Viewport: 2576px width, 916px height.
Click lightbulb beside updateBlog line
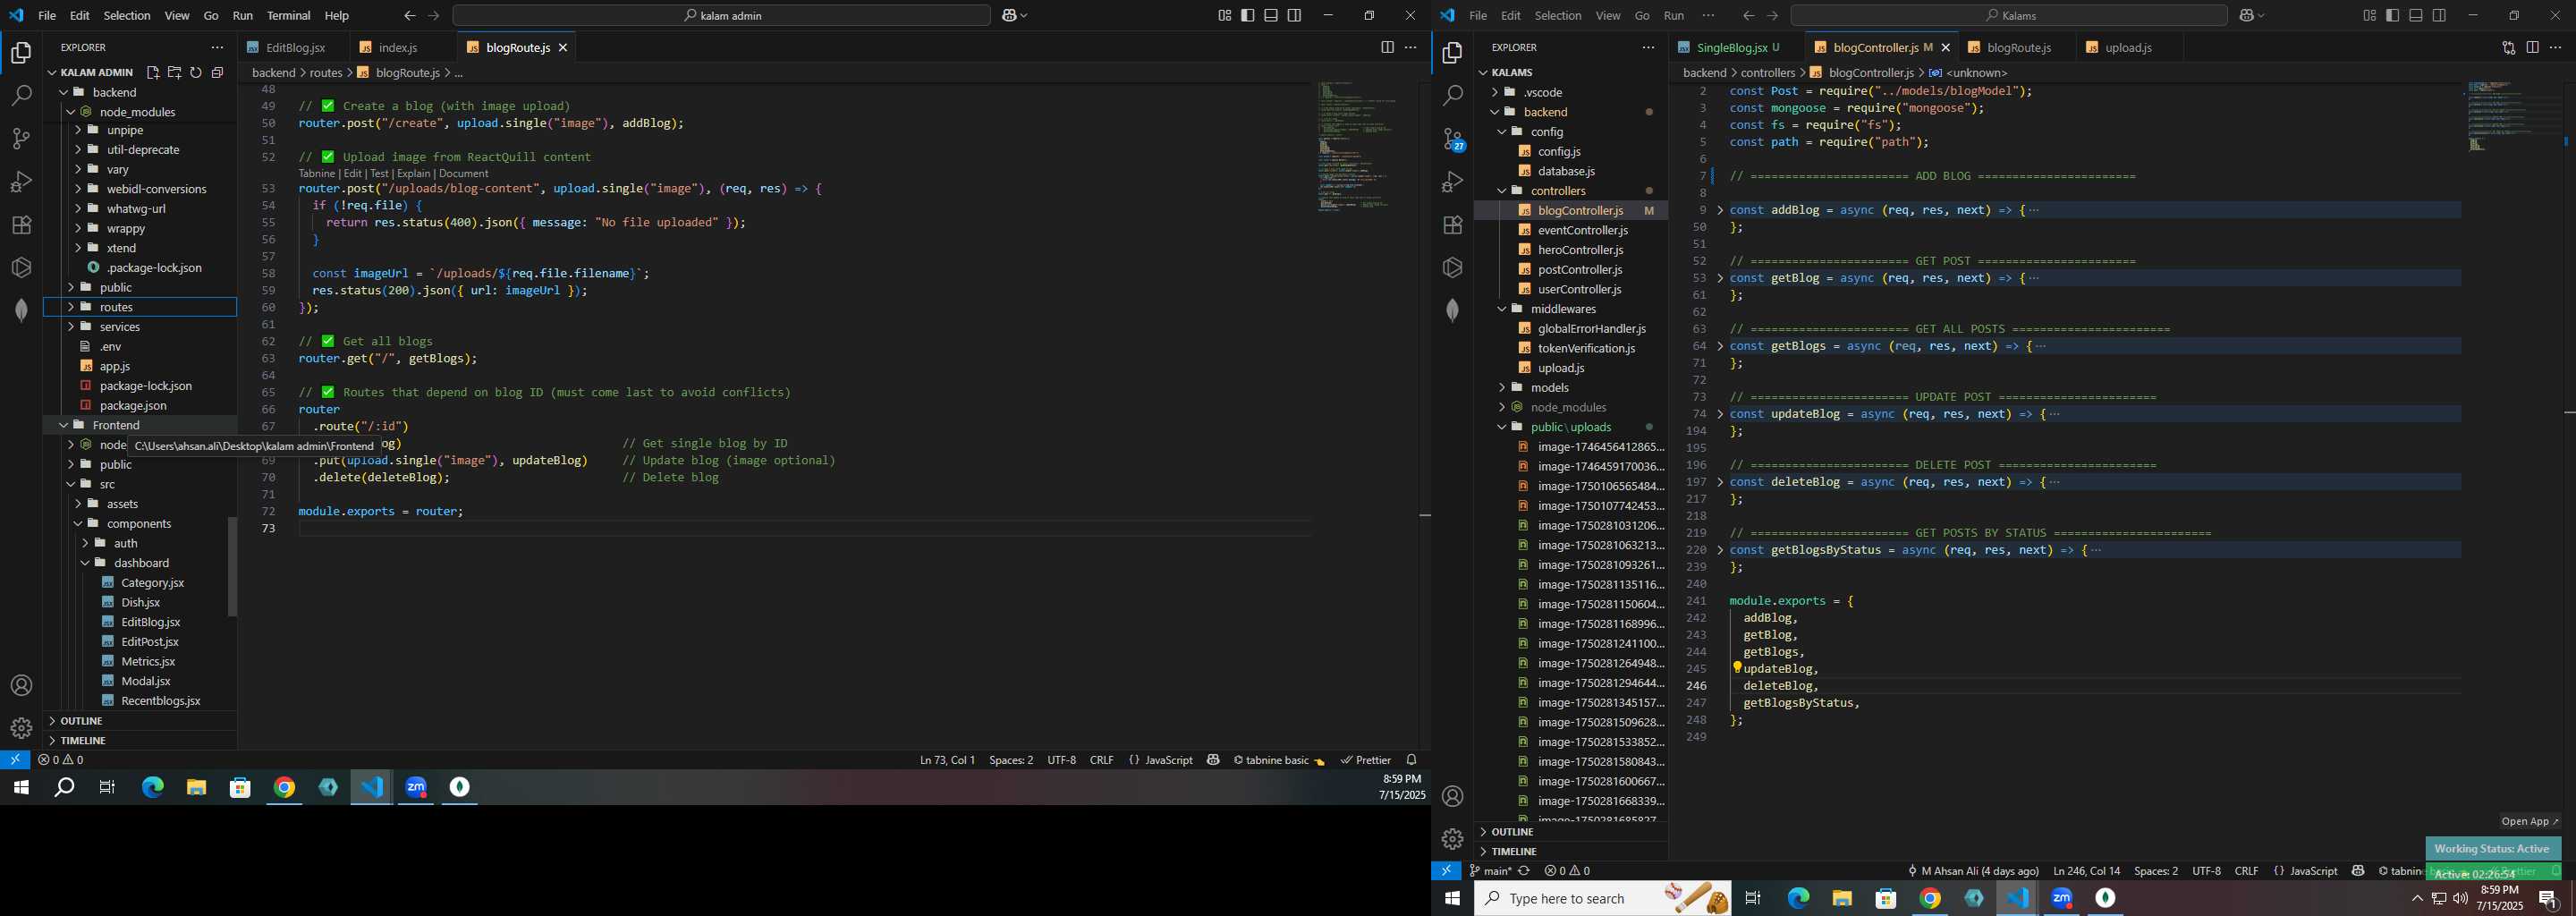1737,667
